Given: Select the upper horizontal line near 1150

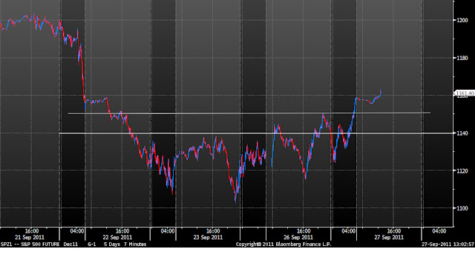Looking at the screenshot, I should pyautogui.click(x=249, y=113).
